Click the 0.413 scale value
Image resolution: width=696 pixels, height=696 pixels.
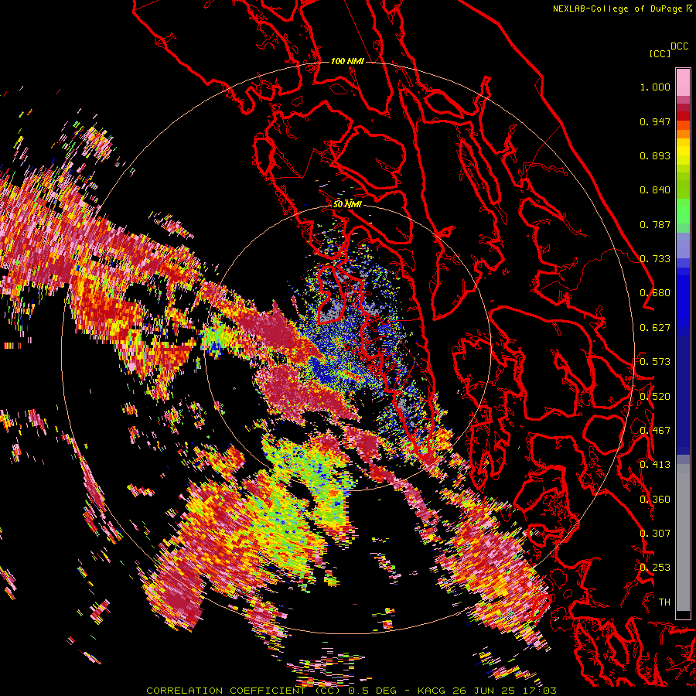coord(655,465)
